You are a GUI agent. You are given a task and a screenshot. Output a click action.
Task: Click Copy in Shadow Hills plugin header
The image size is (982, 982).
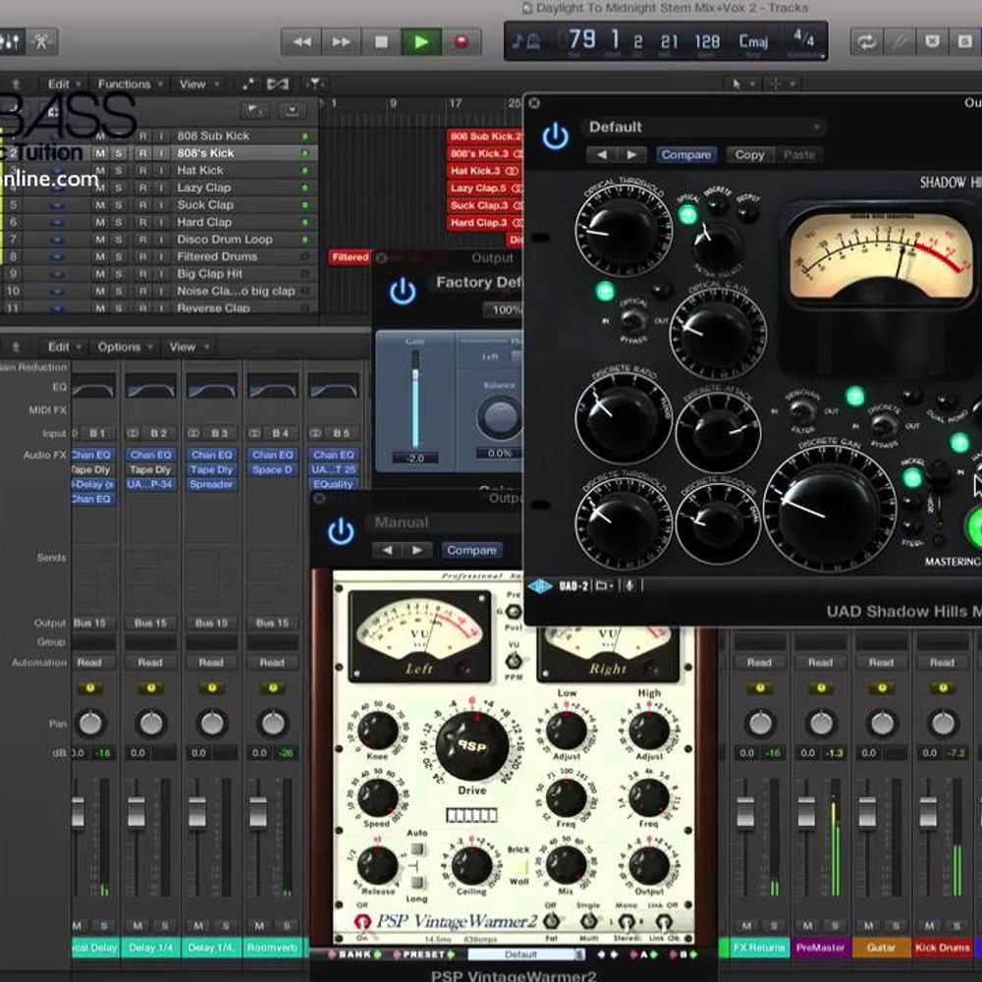(749, 155)
